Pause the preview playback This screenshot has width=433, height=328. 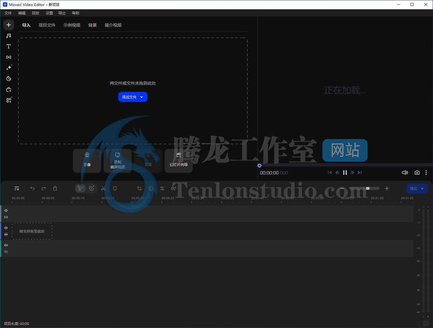pos(345,173)
